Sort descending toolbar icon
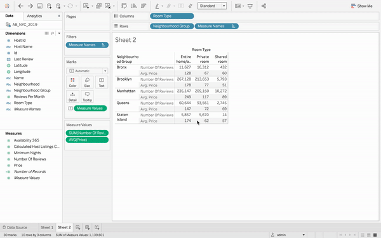Screen dimensions: 381x238 point(144,6)
